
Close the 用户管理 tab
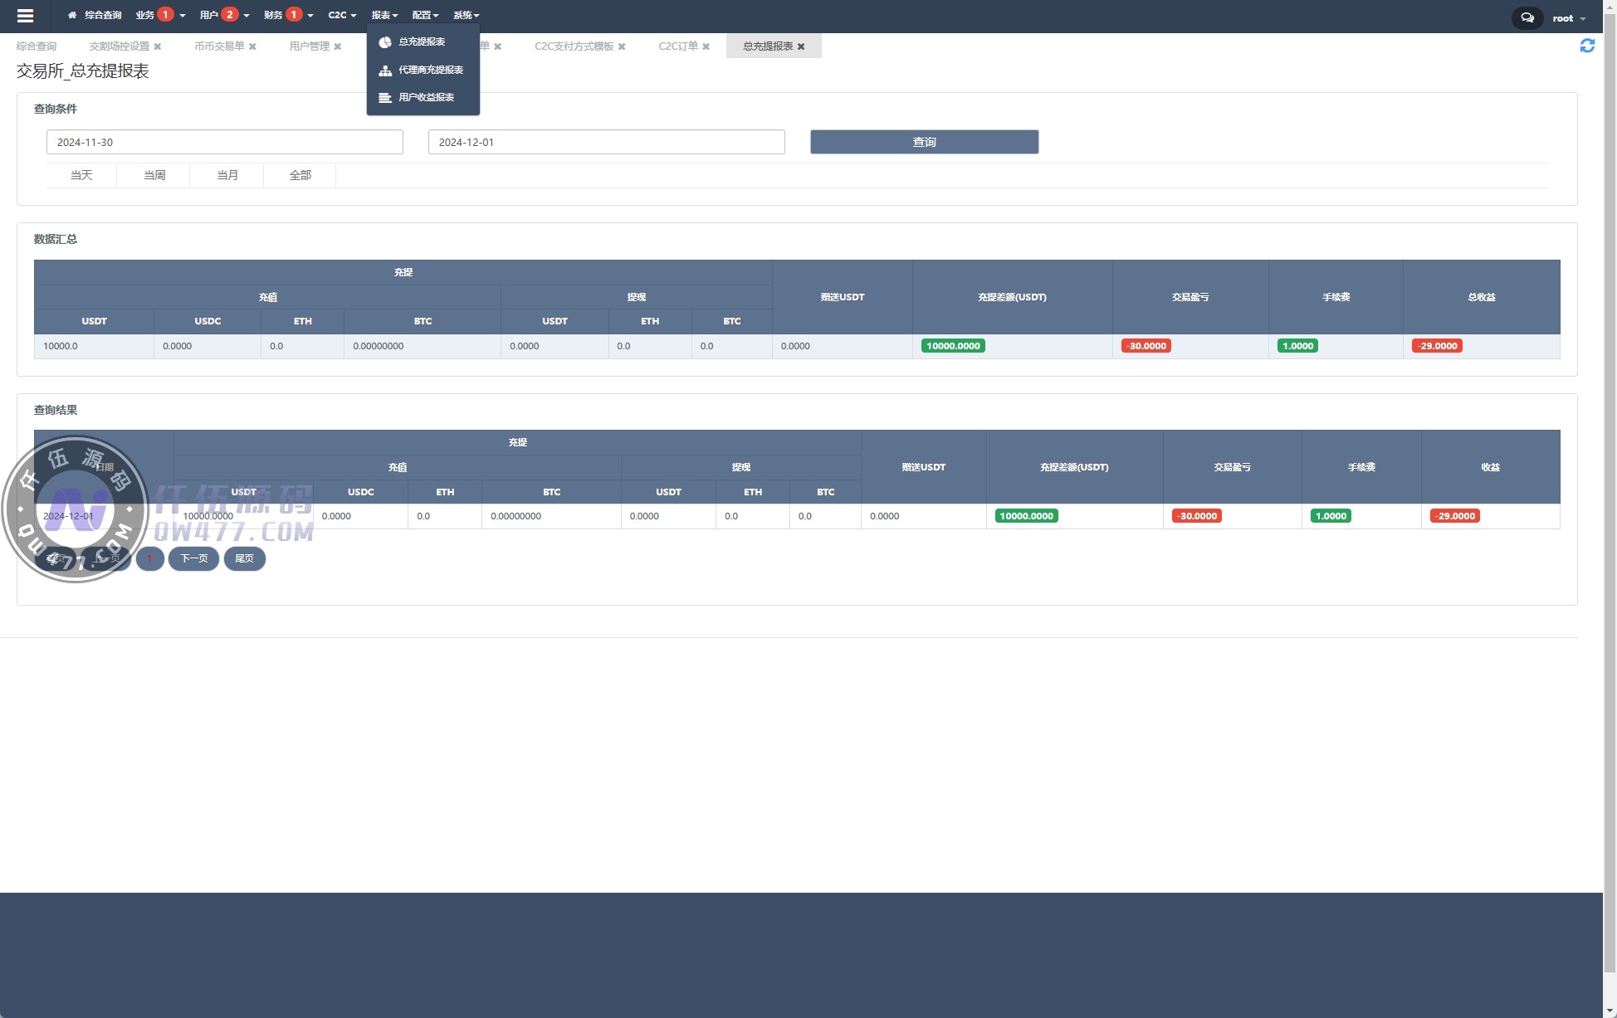pyautogui.click(x=337, y=46)
